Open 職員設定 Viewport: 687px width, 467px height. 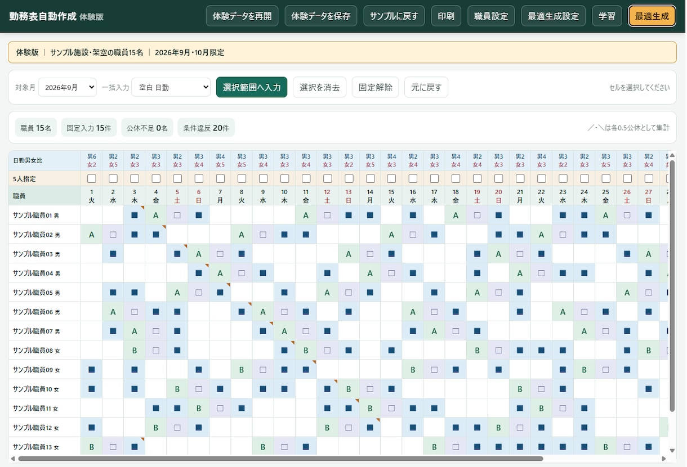click(491, 16)
